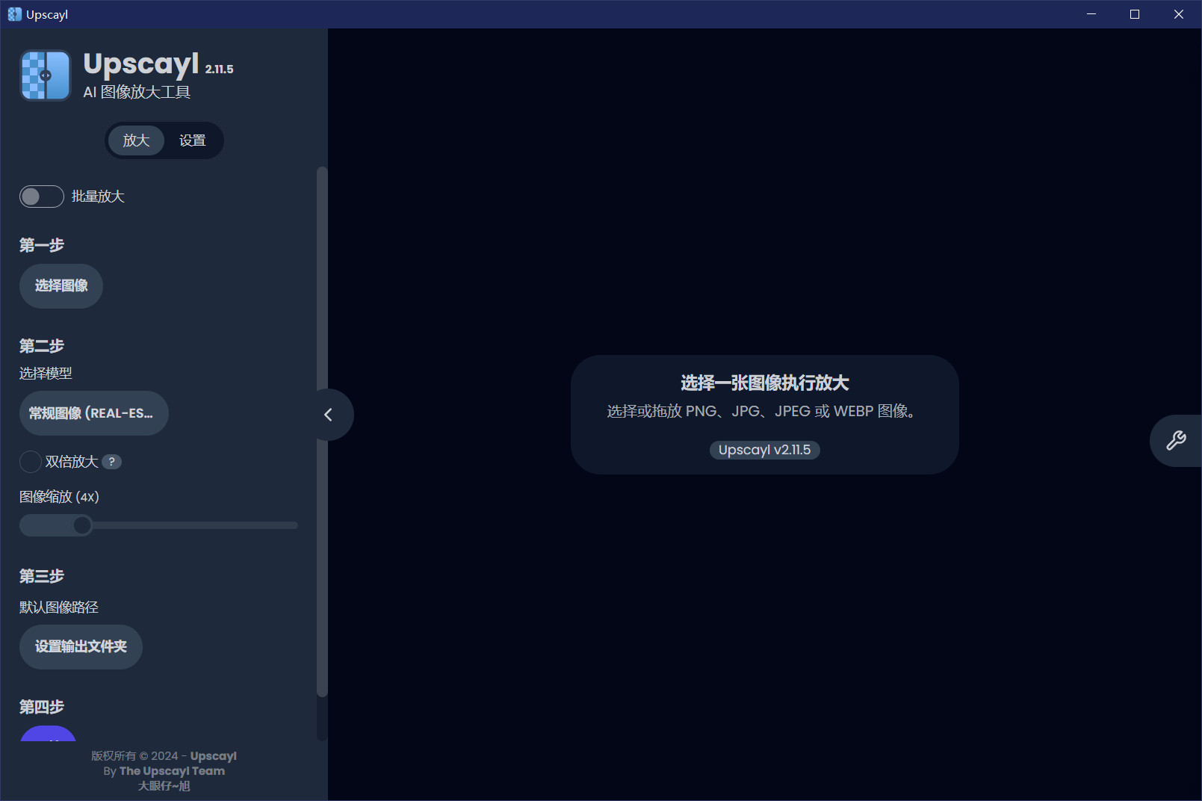Click the 第三步 step heading
This screenshot has height=801, width=1202.
42,576
